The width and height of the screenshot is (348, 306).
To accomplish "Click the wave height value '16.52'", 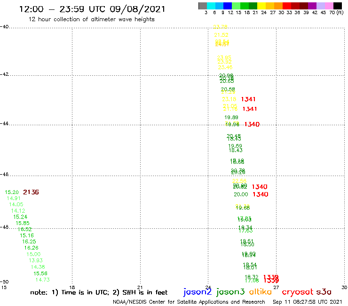I will point(24,229).
